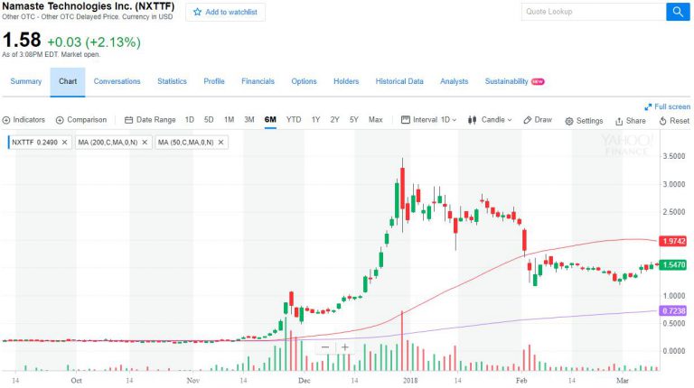Expand the Interval 1D dropdown
Viewport: 694px width, 388px height.
click(430, 120)
